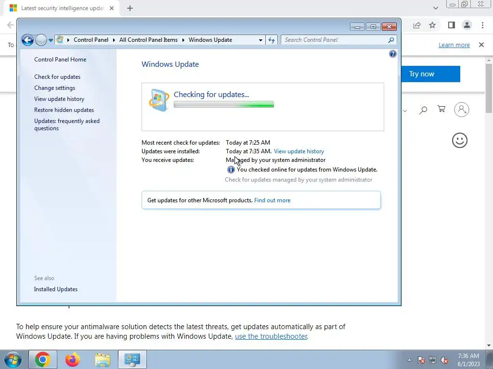Click the Back arrow in Control Panel window
493x369 pixels.
27,40
